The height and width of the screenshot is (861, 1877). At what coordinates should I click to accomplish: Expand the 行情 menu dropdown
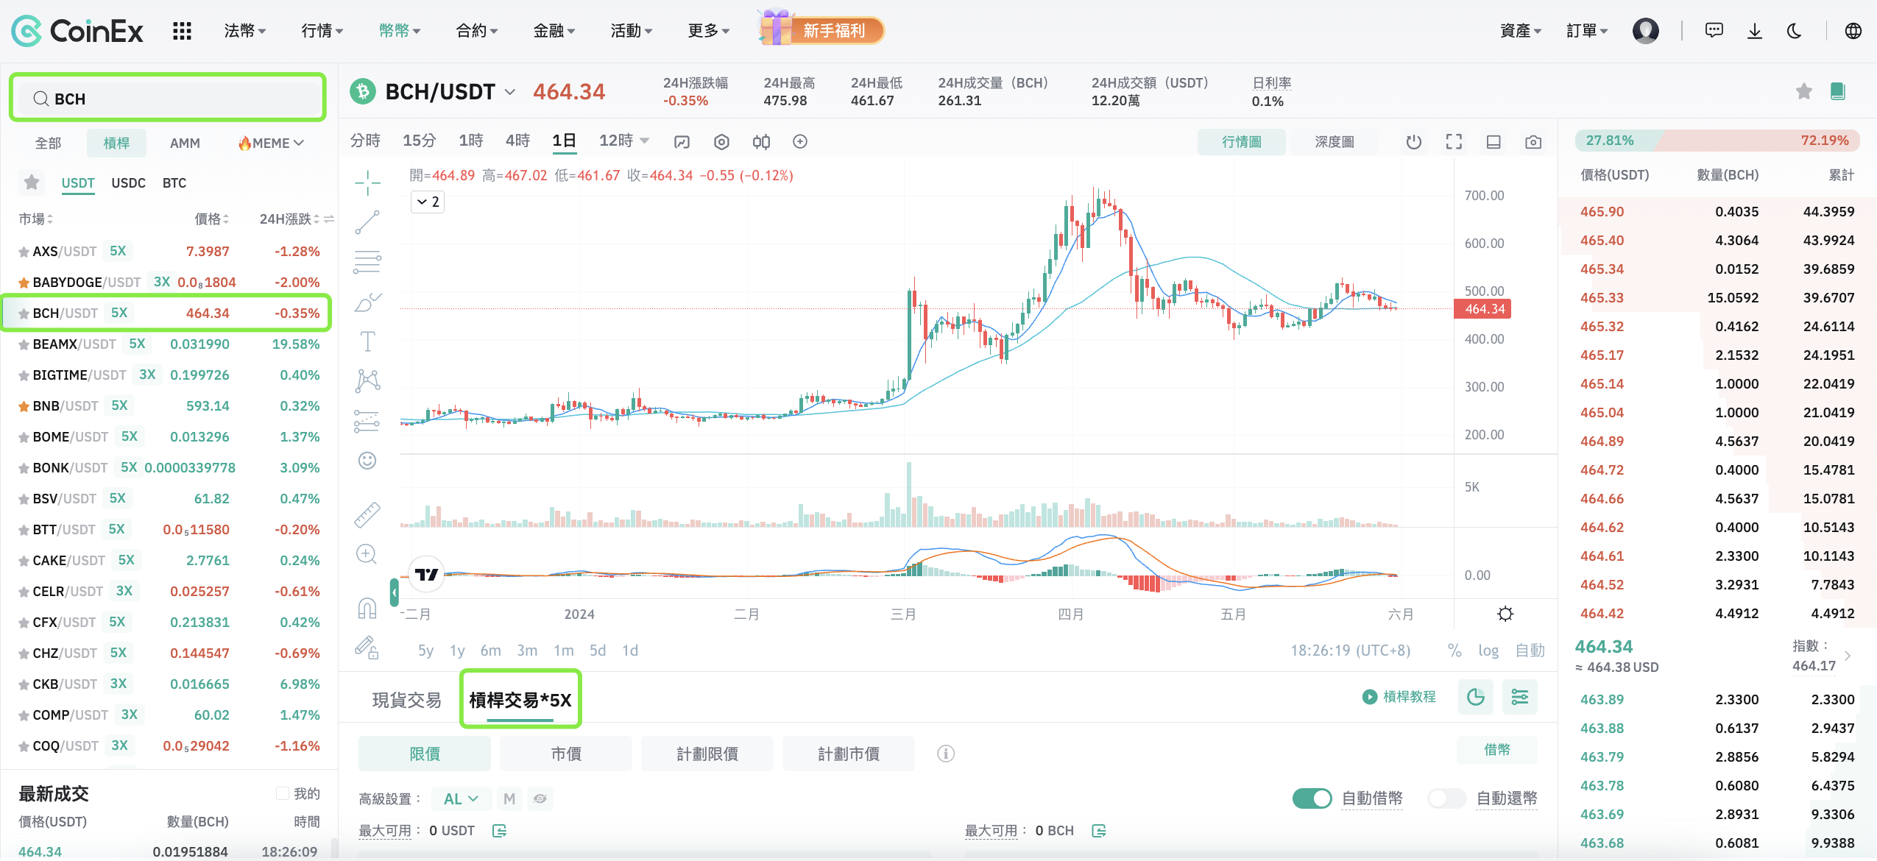coord(322,31)
